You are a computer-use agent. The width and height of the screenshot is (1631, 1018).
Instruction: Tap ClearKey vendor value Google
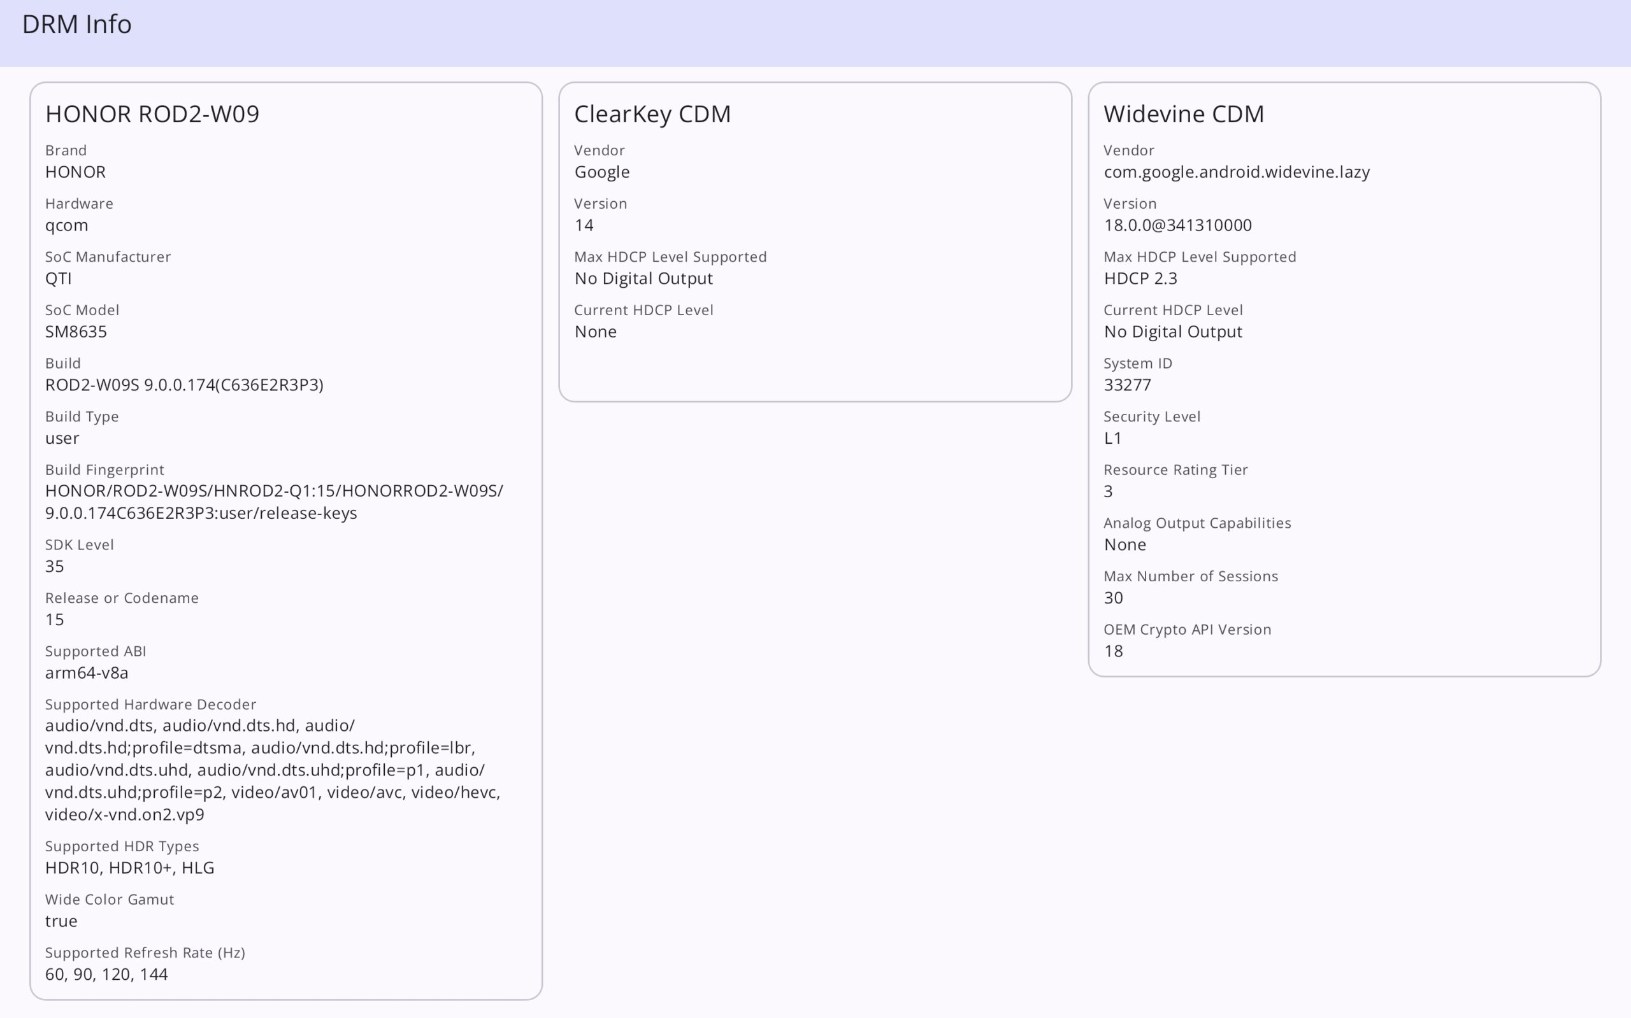click(601, 172)
